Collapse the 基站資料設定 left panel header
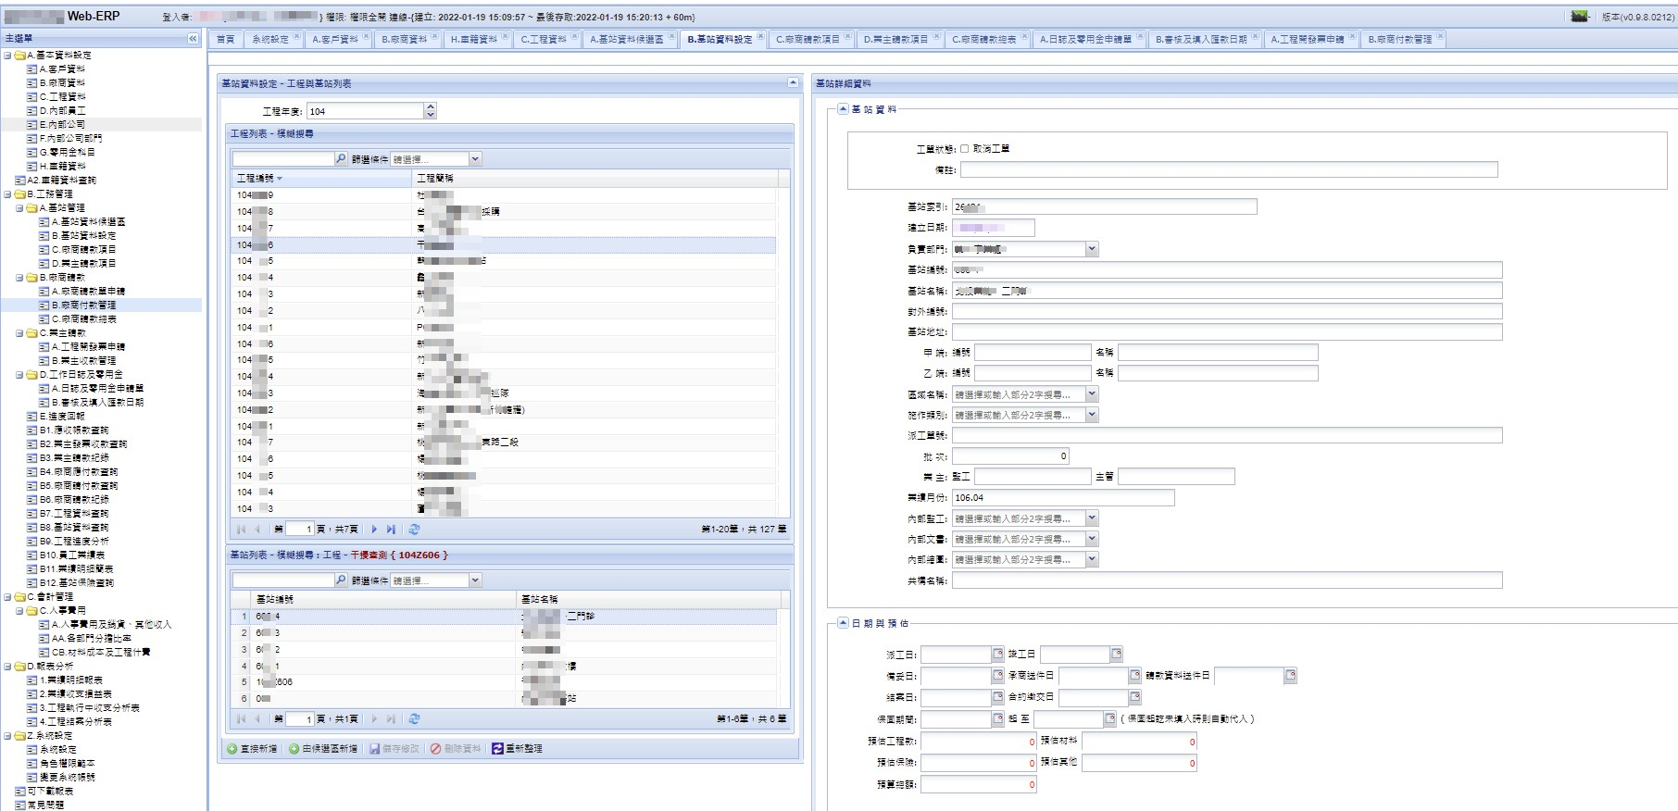 pos(793,83)
